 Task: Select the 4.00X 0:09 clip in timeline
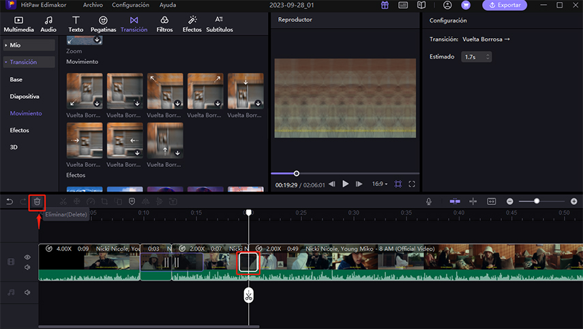pyautogui.click(x=89, y=262)
